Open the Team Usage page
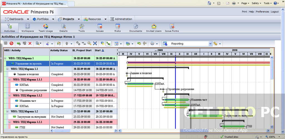This screenshot has height=139, width=285. tap(46, 28)
